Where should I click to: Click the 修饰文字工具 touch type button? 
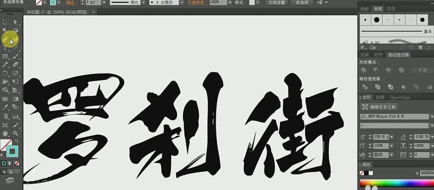pyautogui.click(x=379, y=107)
